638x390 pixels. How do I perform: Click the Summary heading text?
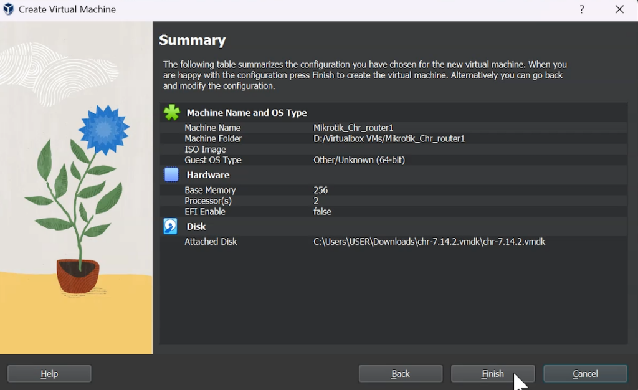193,39
